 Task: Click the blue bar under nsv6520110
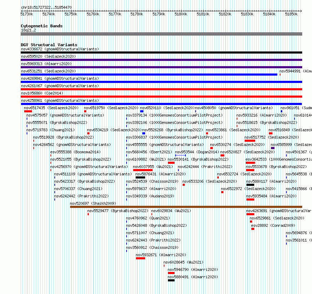coord(142,111)
